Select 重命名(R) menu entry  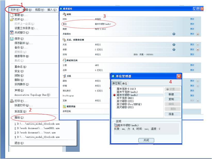[x=20, y=67]
